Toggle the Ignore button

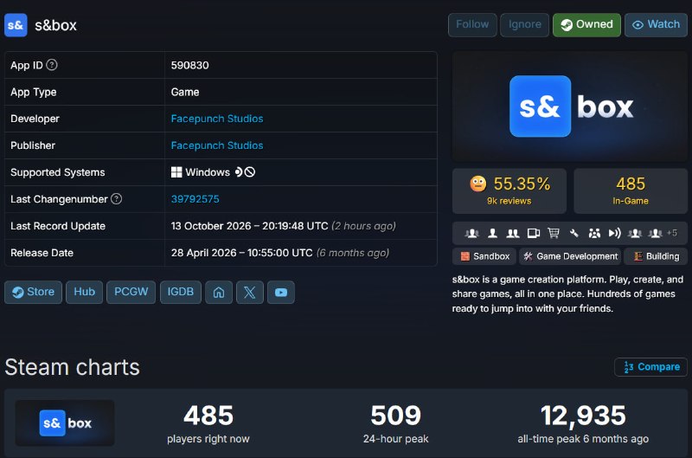(525, 25)
